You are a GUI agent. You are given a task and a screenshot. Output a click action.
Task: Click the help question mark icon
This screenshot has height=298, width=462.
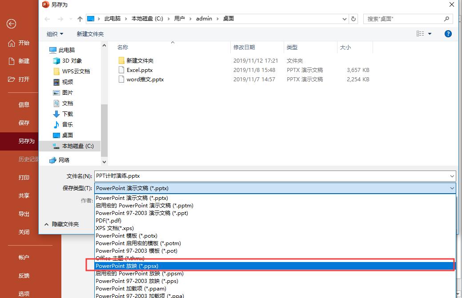(448, 33)
